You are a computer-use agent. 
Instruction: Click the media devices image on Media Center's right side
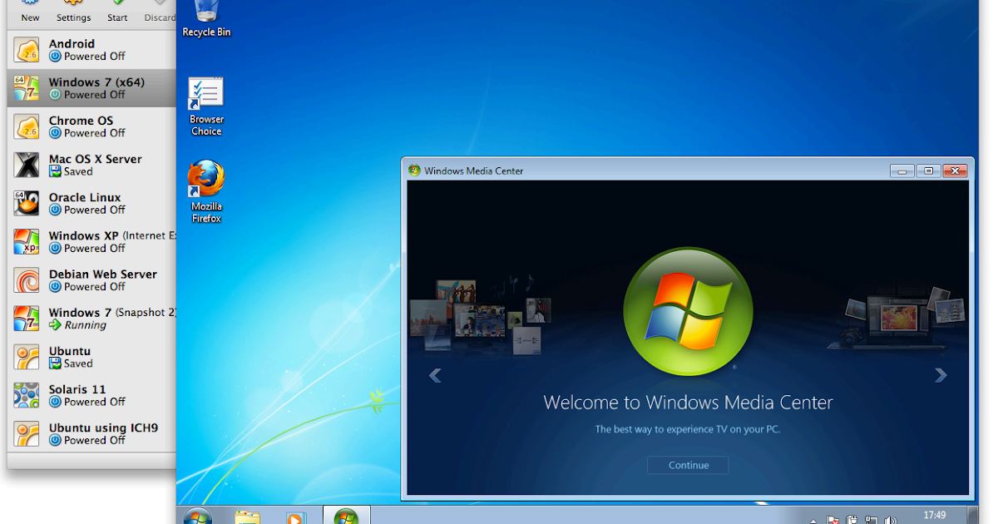coord(897,319)
